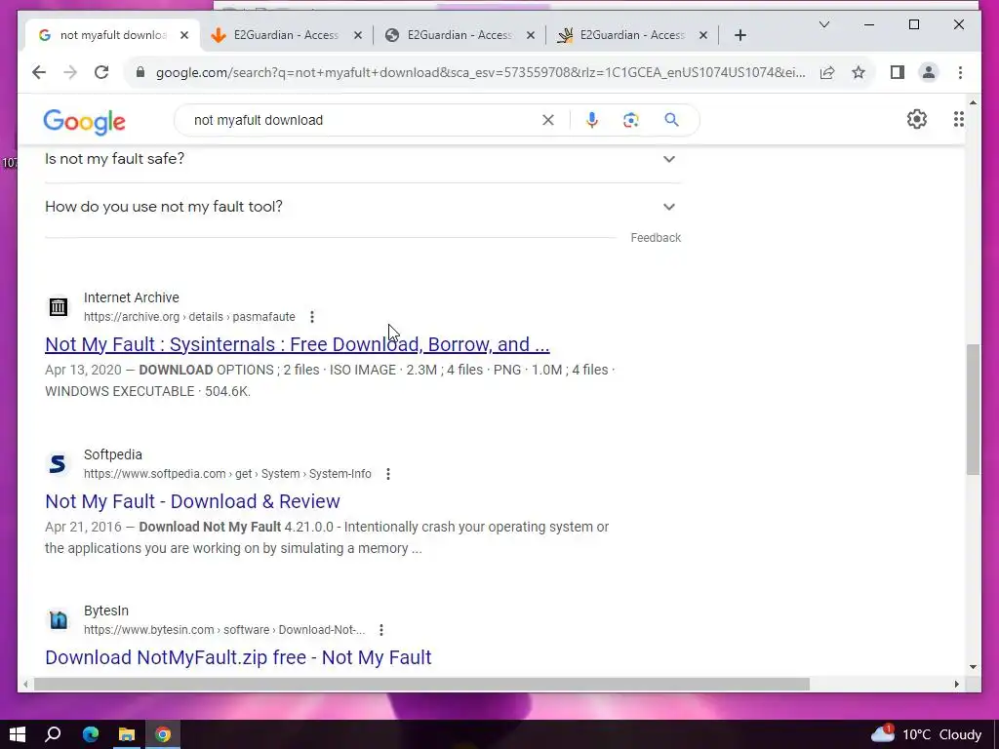999x749 pixels.
Task: Focus the Google search input field
Action: pyautogui.click(x=363, y=120)
